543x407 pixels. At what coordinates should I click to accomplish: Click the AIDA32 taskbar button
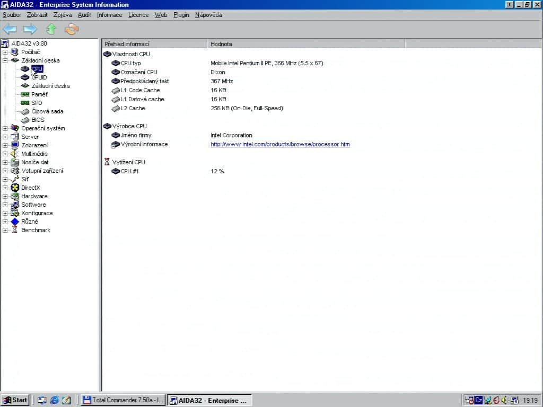pyautogui.click(x=209, y=400)
